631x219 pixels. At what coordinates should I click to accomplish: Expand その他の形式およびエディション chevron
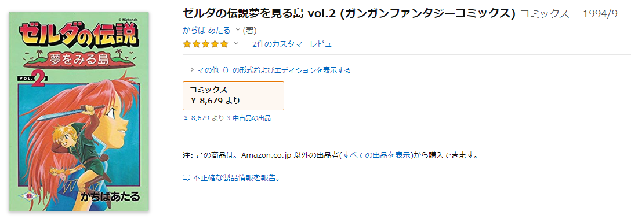193,70
